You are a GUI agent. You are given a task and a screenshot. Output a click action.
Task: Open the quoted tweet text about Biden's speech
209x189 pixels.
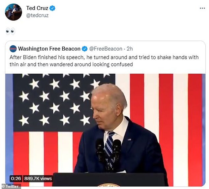104,61
